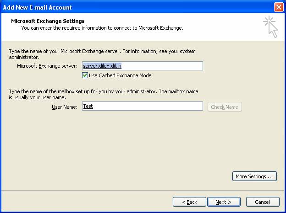Image resolution: width=286 pixels, height=213 pixels.
Task: Click the Add New E-mail Account title bar
Action: pyautogui.click(x=137, y=7)
